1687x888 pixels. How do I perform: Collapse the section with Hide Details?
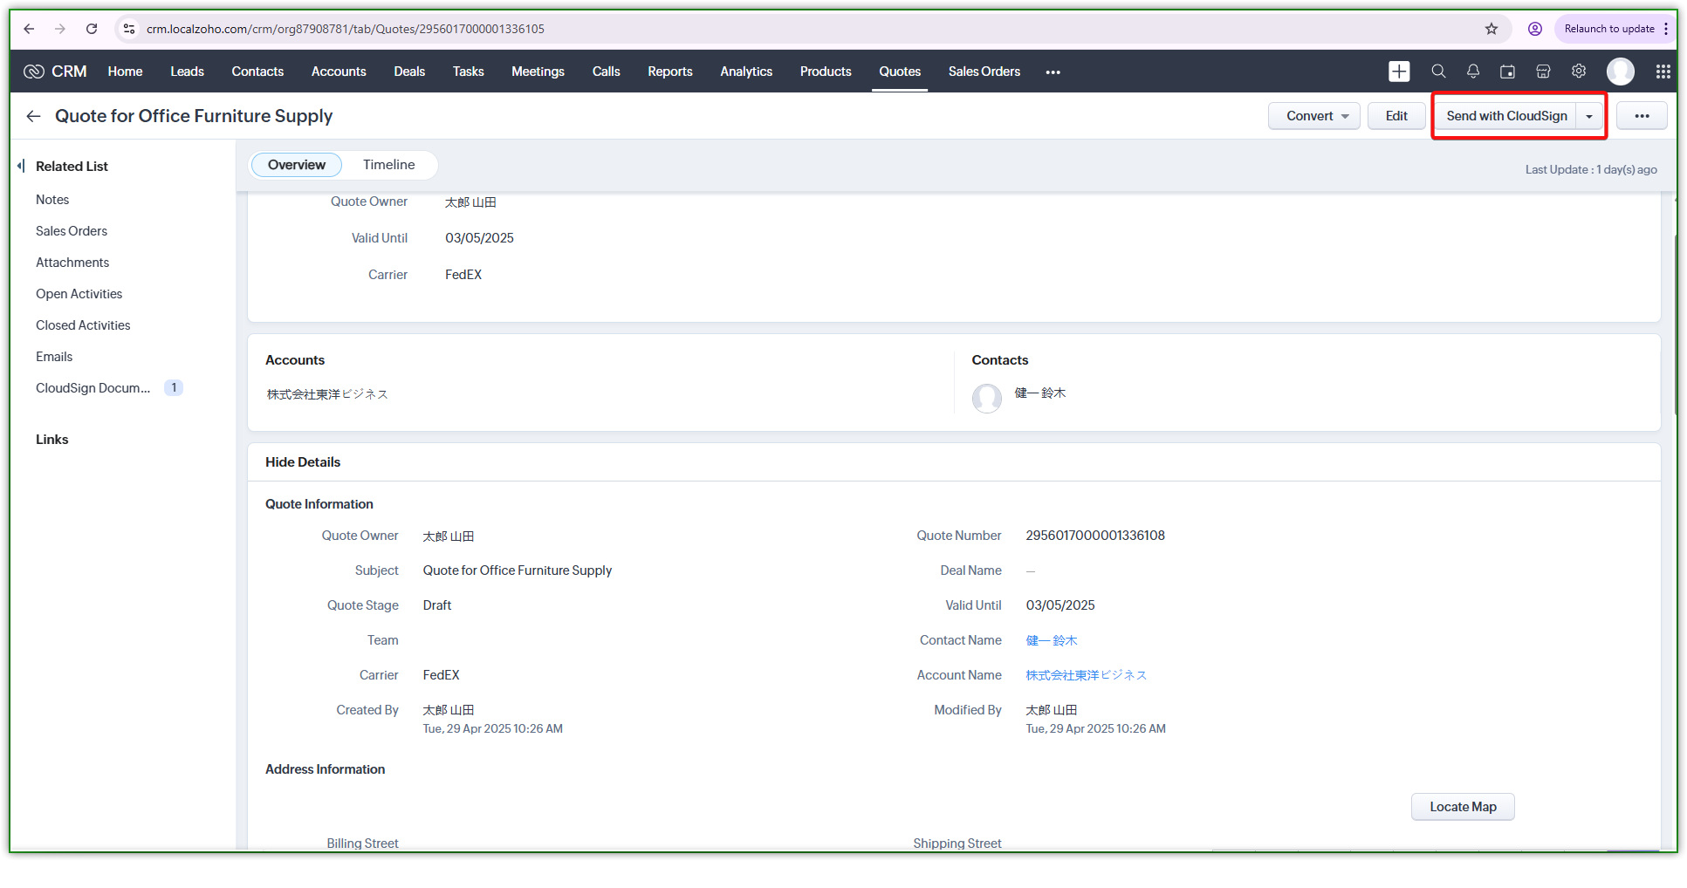click(x=303, y=462)
